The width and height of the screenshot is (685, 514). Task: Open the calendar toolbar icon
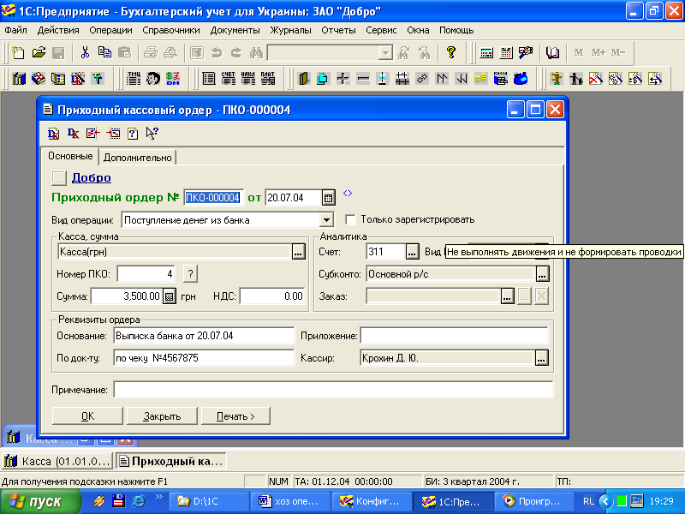pos(506,53)
